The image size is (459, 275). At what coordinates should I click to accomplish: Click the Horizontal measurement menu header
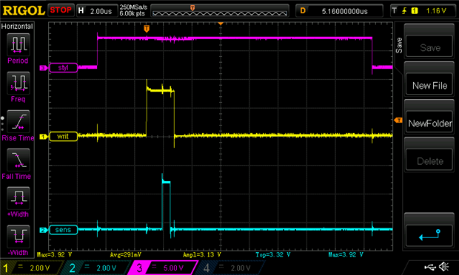[x=17, y=27]
